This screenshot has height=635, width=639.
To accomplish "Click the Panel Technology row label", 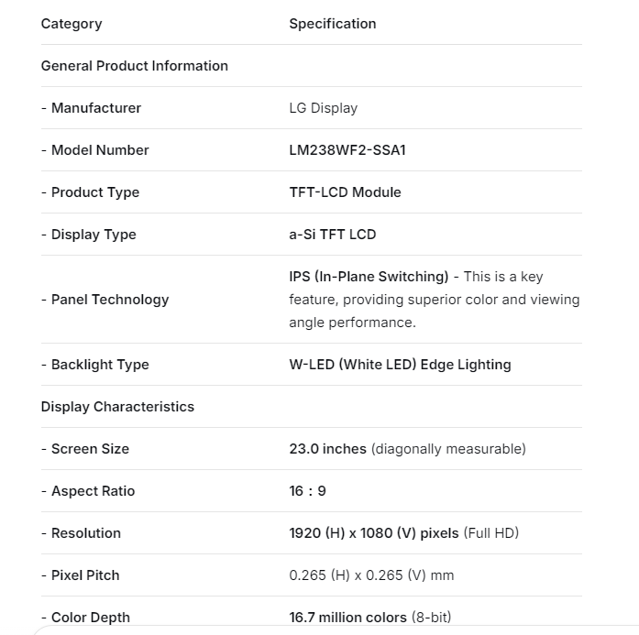I will tap(105, 300).
